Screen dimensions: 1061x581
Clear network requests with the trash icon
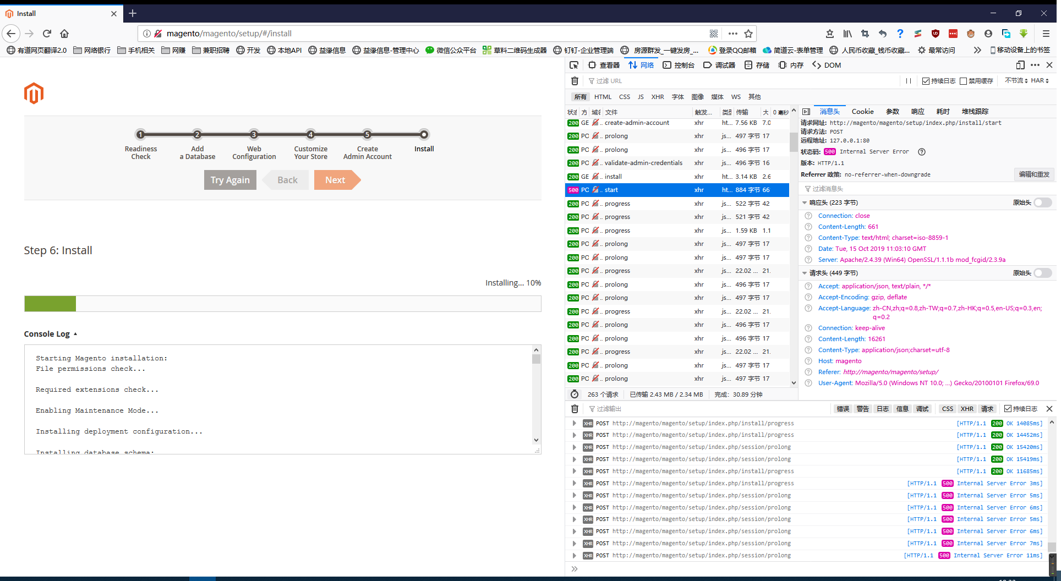pyautogui.click(x=575, y=81)
